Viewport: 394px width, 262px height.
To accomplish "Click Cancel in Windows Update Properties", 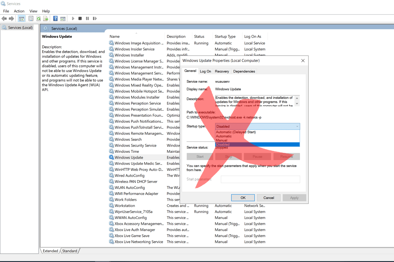I will click(269, 198).
